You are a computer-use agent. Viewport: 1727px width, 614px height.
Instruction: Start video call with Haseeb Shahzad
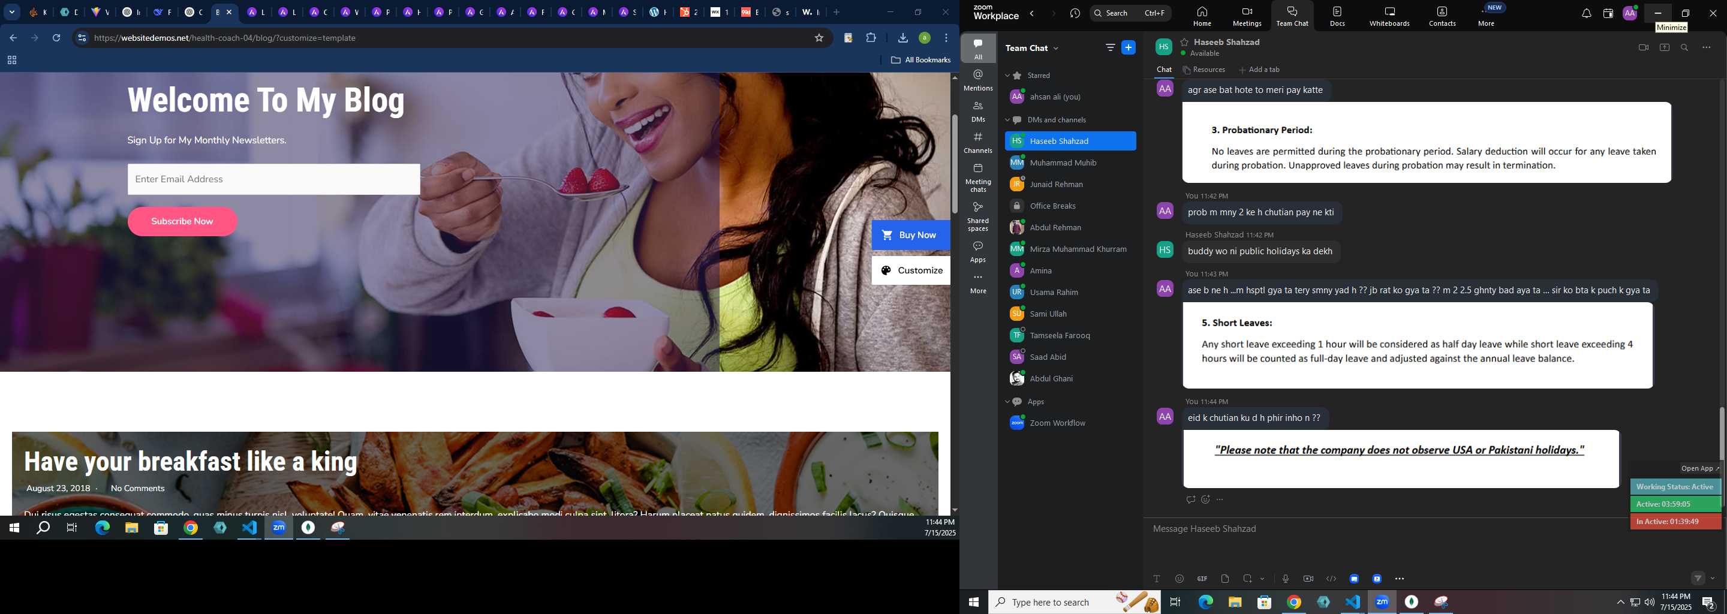(x=1643, y=47)
